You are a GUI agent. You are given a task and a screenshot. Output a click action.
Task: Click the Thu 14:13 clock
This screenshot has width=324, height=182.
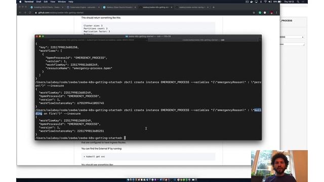[x=289, y=2]
